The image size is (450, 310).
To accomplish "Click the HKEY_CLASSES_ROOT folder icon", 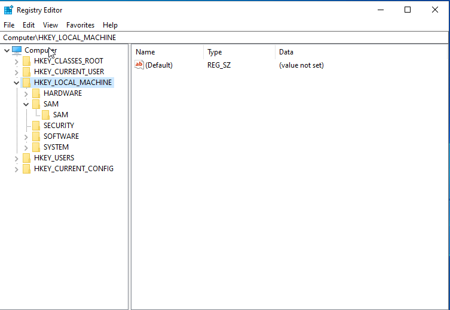I will [x=26, y=61].
